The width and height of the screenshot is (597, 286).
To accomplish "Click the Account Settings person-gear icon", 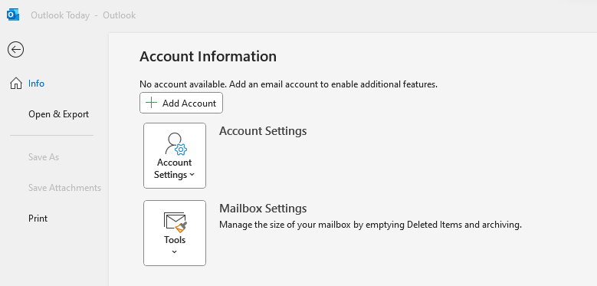I will coord(175,143).
